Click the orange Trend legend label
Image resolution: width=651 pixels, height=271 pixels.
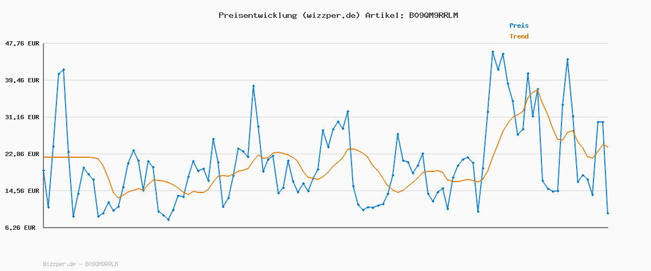[x=519, y=36]
